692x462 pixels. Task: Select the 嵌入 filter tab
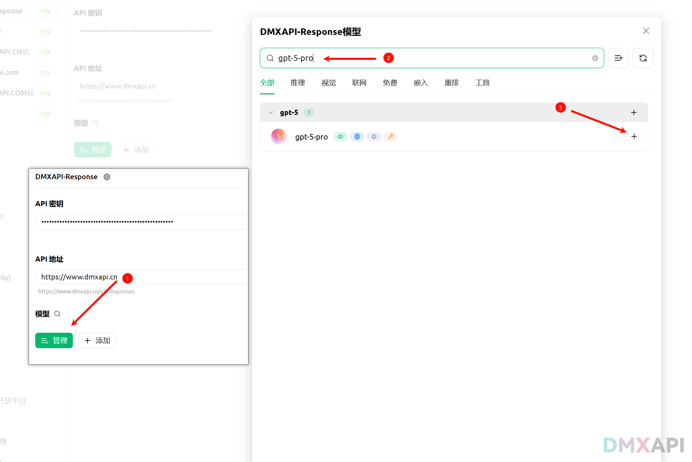point(420,83)
